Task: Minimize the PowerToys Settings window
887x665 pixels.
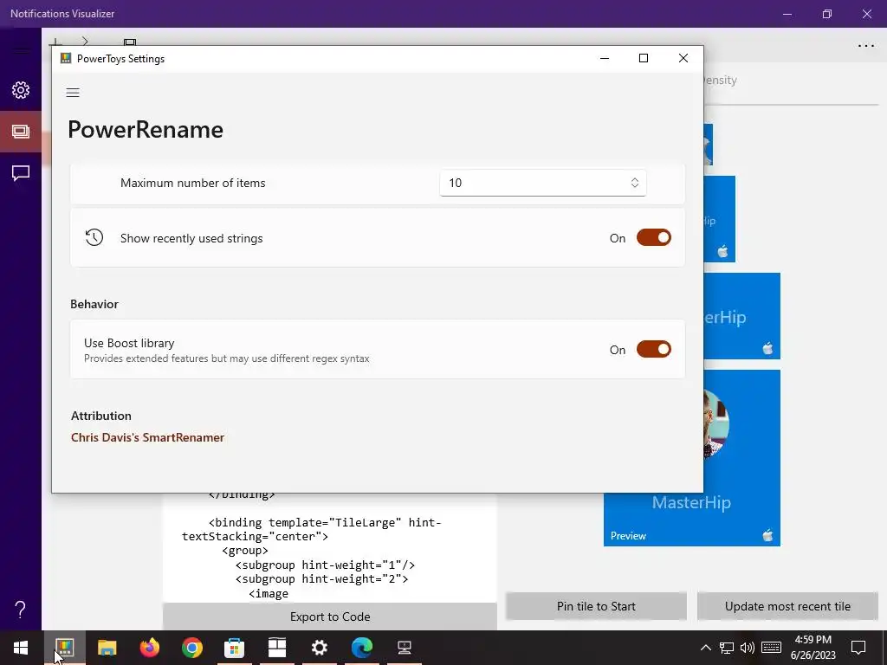Action: (x=605, y=58)
